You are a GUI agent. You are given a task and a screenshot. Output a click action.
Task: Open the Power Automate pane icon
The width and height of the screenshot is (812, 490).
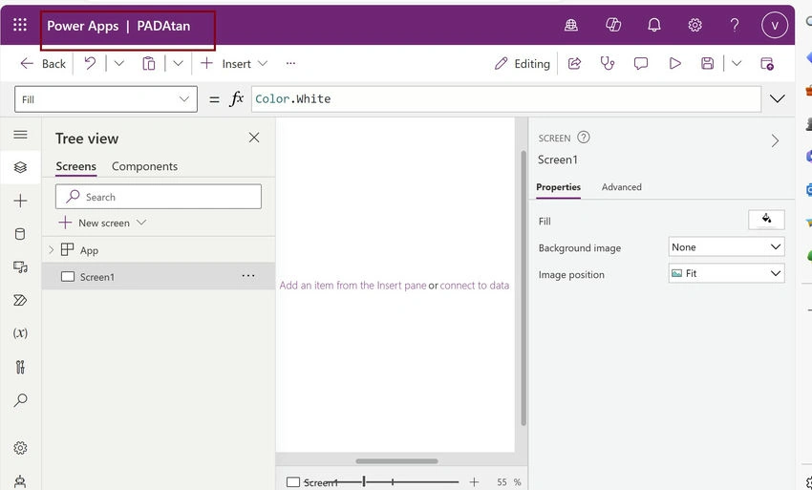tap(20, 300)
